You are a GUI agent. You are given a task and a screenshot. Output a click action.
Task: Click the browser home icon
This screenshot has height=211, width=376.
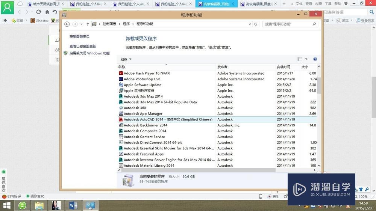point(47,12)
